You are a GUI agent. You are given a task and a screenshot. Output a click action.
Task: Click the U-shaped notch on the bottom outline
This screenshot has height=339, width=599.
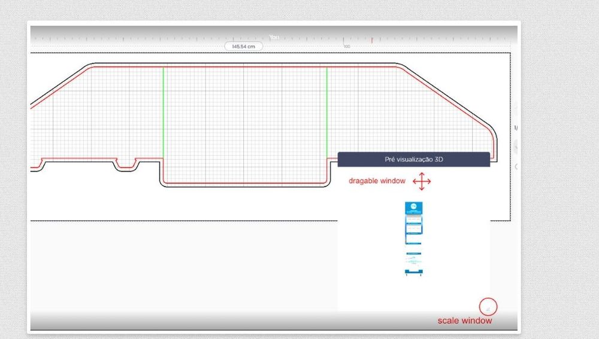pyautogui.click(x=126, y=165)
